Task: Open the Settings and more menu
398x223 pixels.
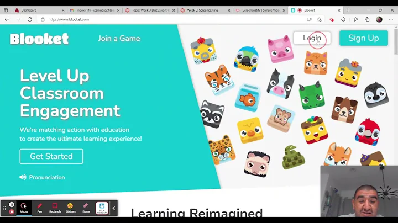Action: pos(391,19)
